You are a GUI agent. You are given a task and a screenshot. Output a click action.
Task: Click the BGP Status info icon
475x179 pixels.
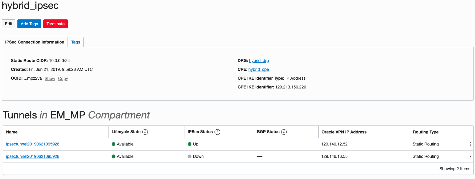tap(284, 132)
